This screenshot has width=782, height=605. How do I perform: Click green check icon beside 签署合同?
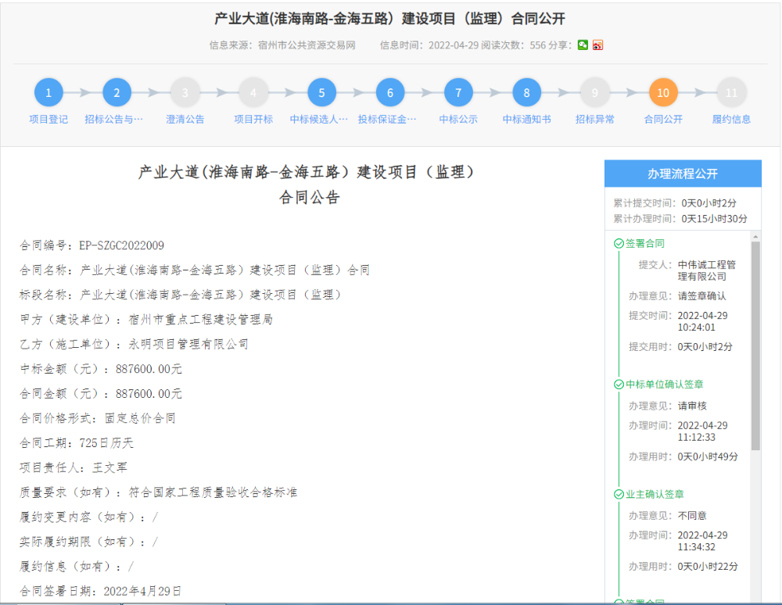619,243
